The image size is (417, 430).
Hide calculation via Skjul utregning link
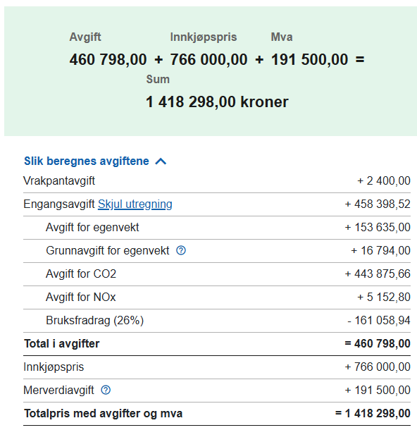tap(135, 204)
